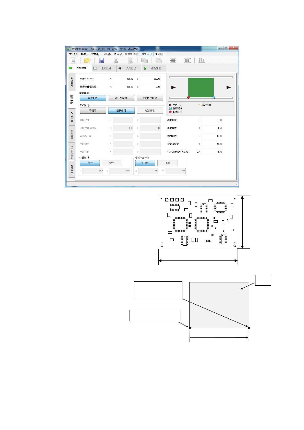Click the 基板外形尺寸 X field

(123, 79)
